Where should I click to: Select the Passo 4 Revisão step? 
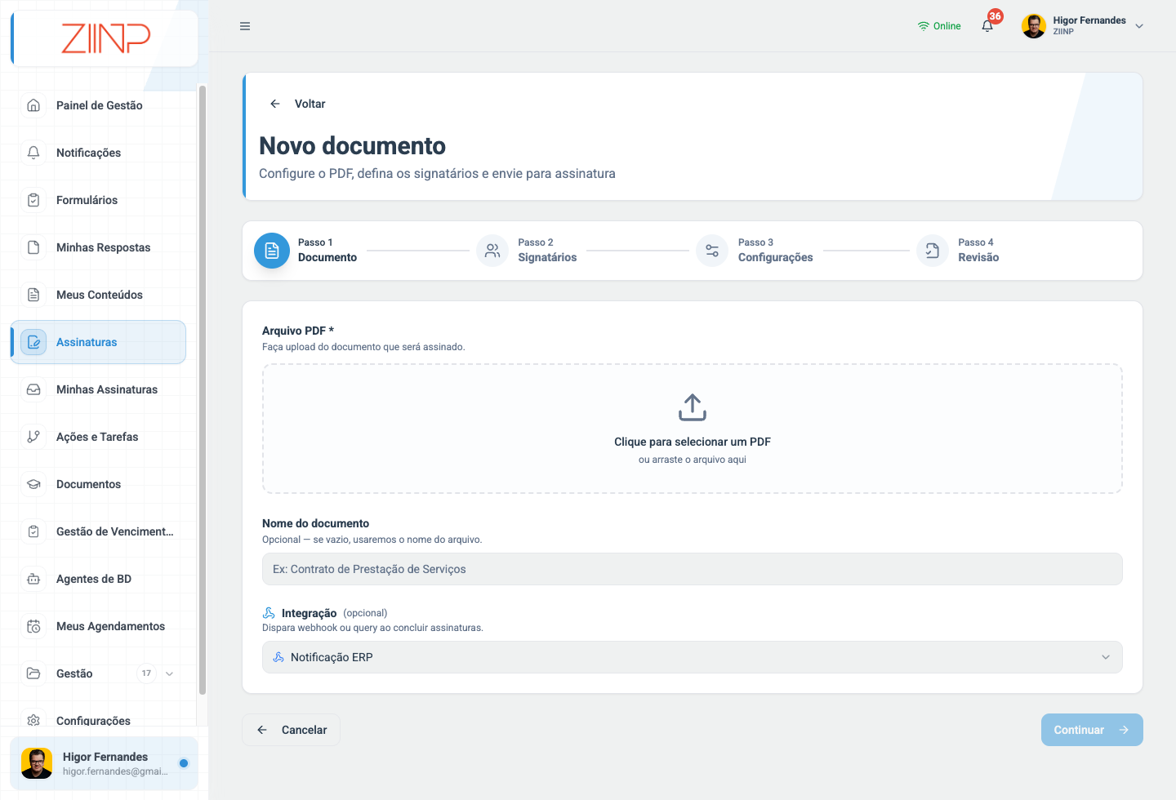click(x=958, y=251)
